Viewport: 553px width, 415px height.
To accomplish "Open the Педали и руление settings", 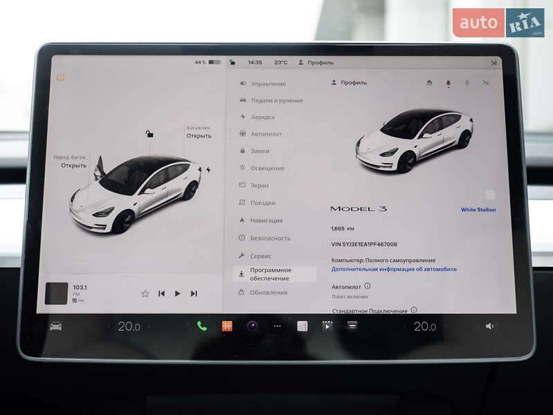I will 271,100.
